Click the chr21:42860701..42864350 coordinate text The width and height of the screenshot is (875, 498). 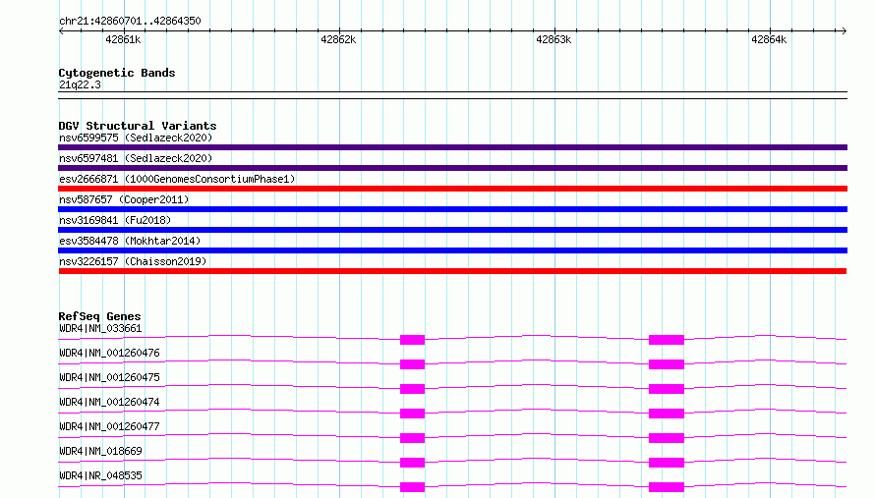[x=130, y=21]
